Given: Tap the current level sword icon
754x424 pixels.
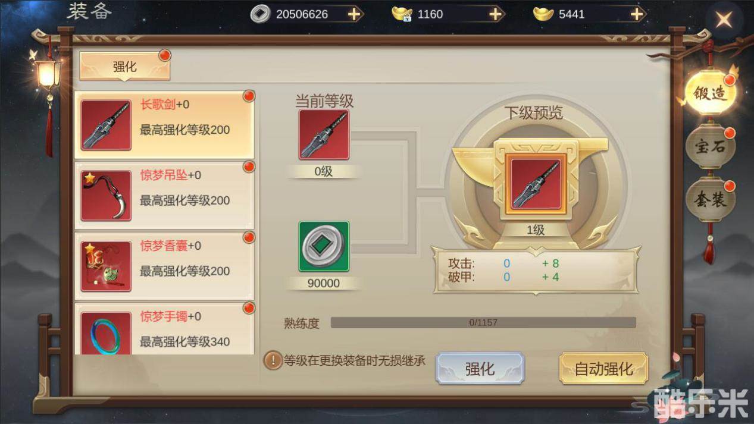Looking at the screenshot, I should click(x=324, y=134).
